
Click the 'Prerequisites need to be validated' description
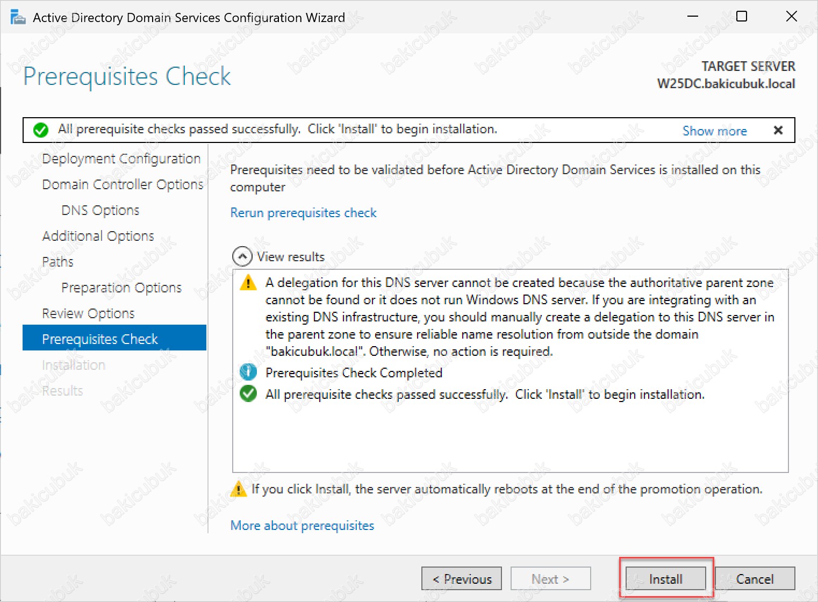(x=495, y=178)
